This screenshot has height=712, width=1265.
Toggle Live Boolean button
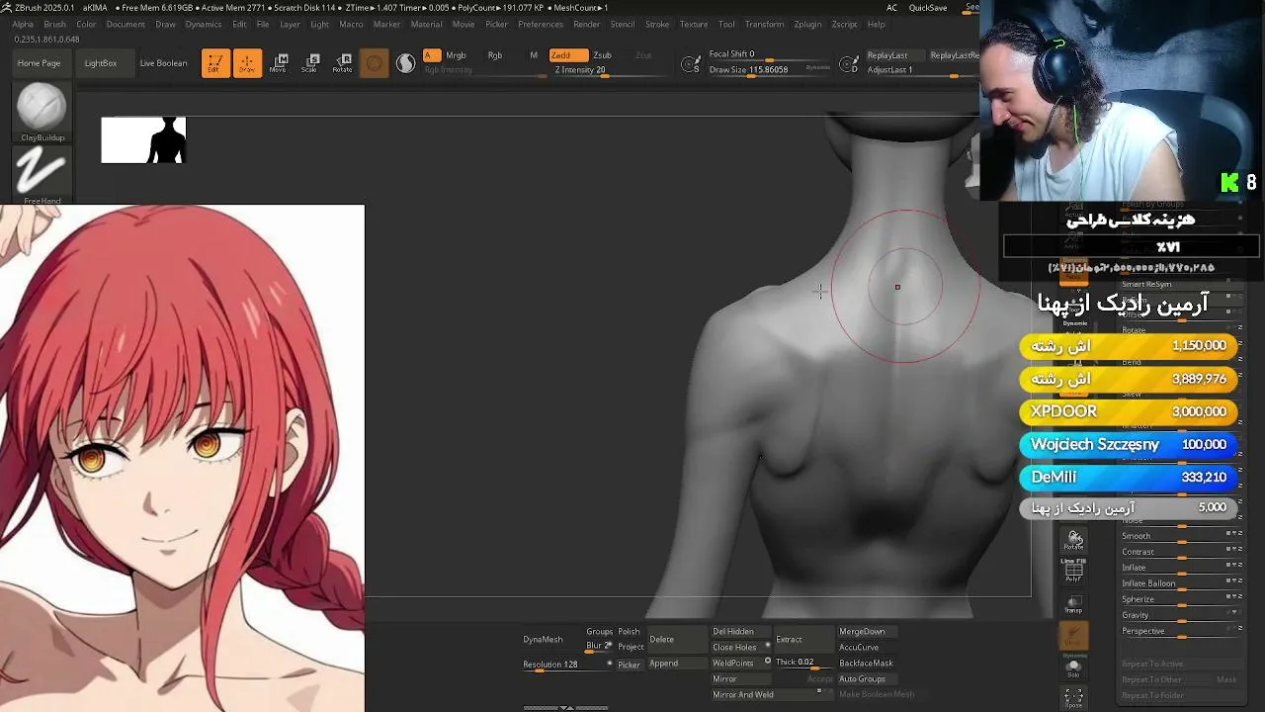[163, 63]
